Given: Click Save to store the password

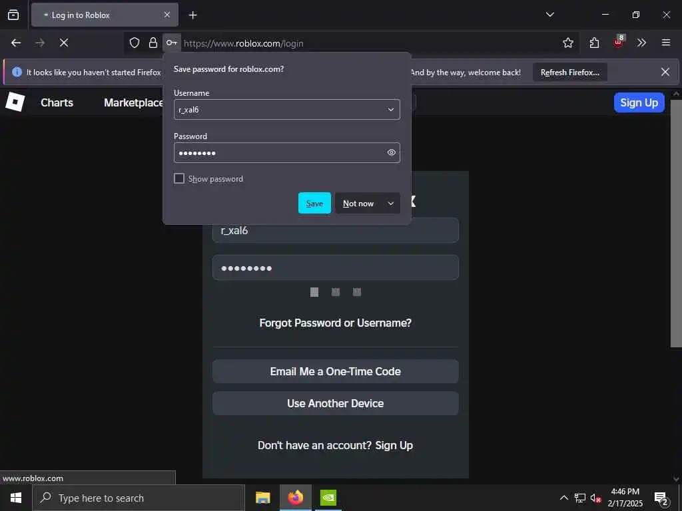Looking at the screenshot, I should pyautogui.click(x=314, y=203).
